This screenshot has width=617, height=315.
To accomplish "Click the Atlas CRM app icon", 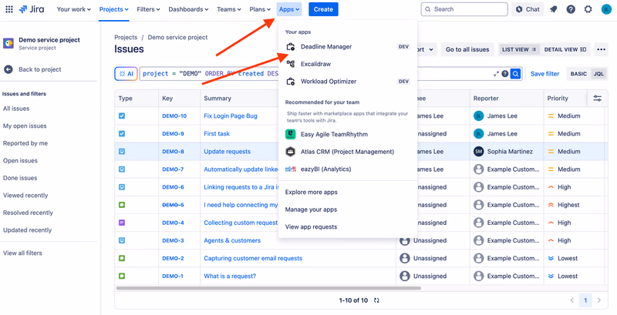I will [x=291, y=152].
